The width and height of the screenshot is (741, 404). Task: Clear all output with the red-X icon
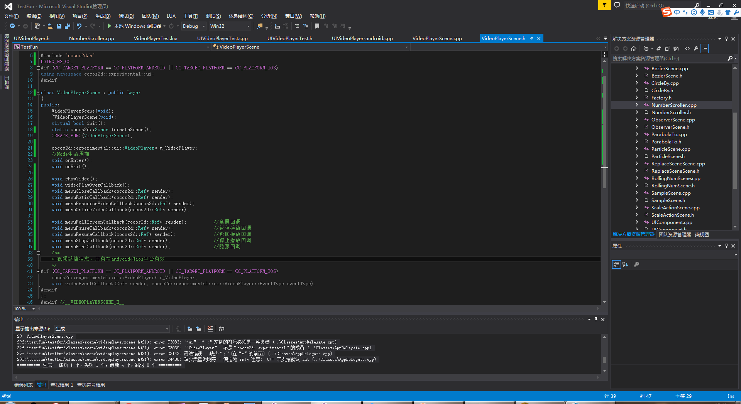(210, 329)
